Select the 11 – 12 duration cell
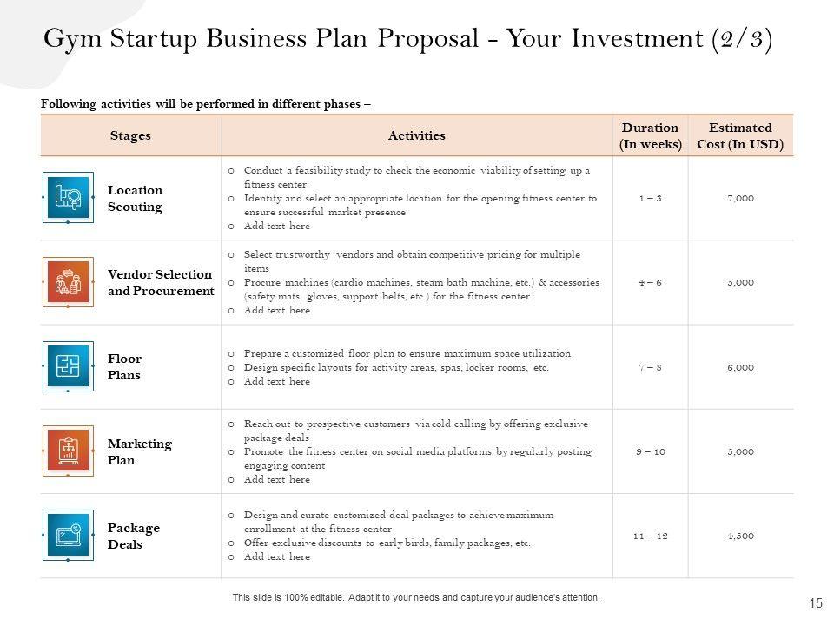The height and width of the screenshot is (625, 834). [x=650, y=536]
